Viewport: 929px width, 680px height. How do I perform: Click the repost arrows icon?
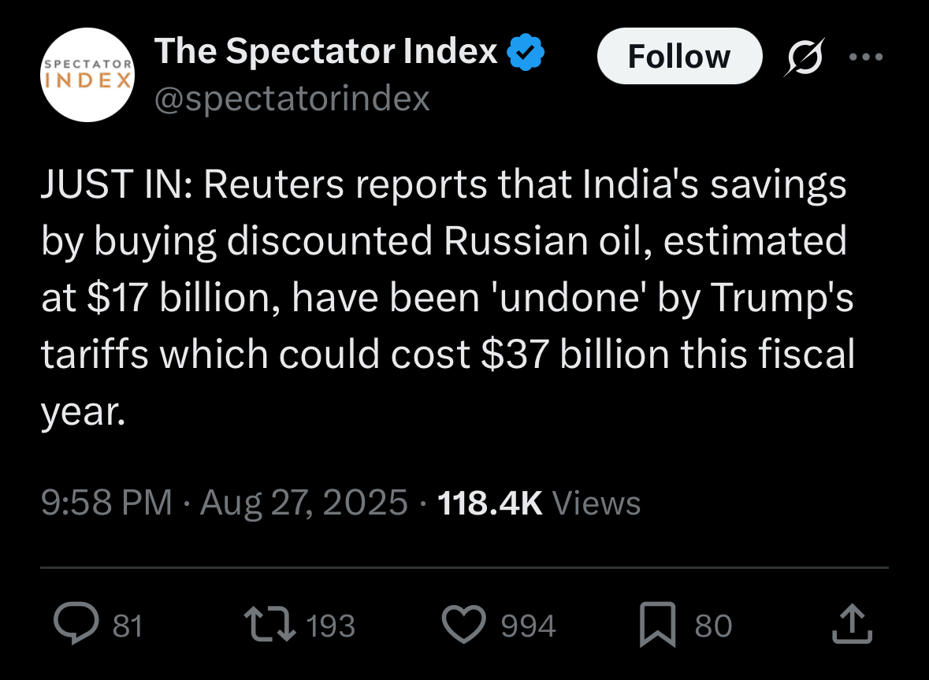click(269, 626)
